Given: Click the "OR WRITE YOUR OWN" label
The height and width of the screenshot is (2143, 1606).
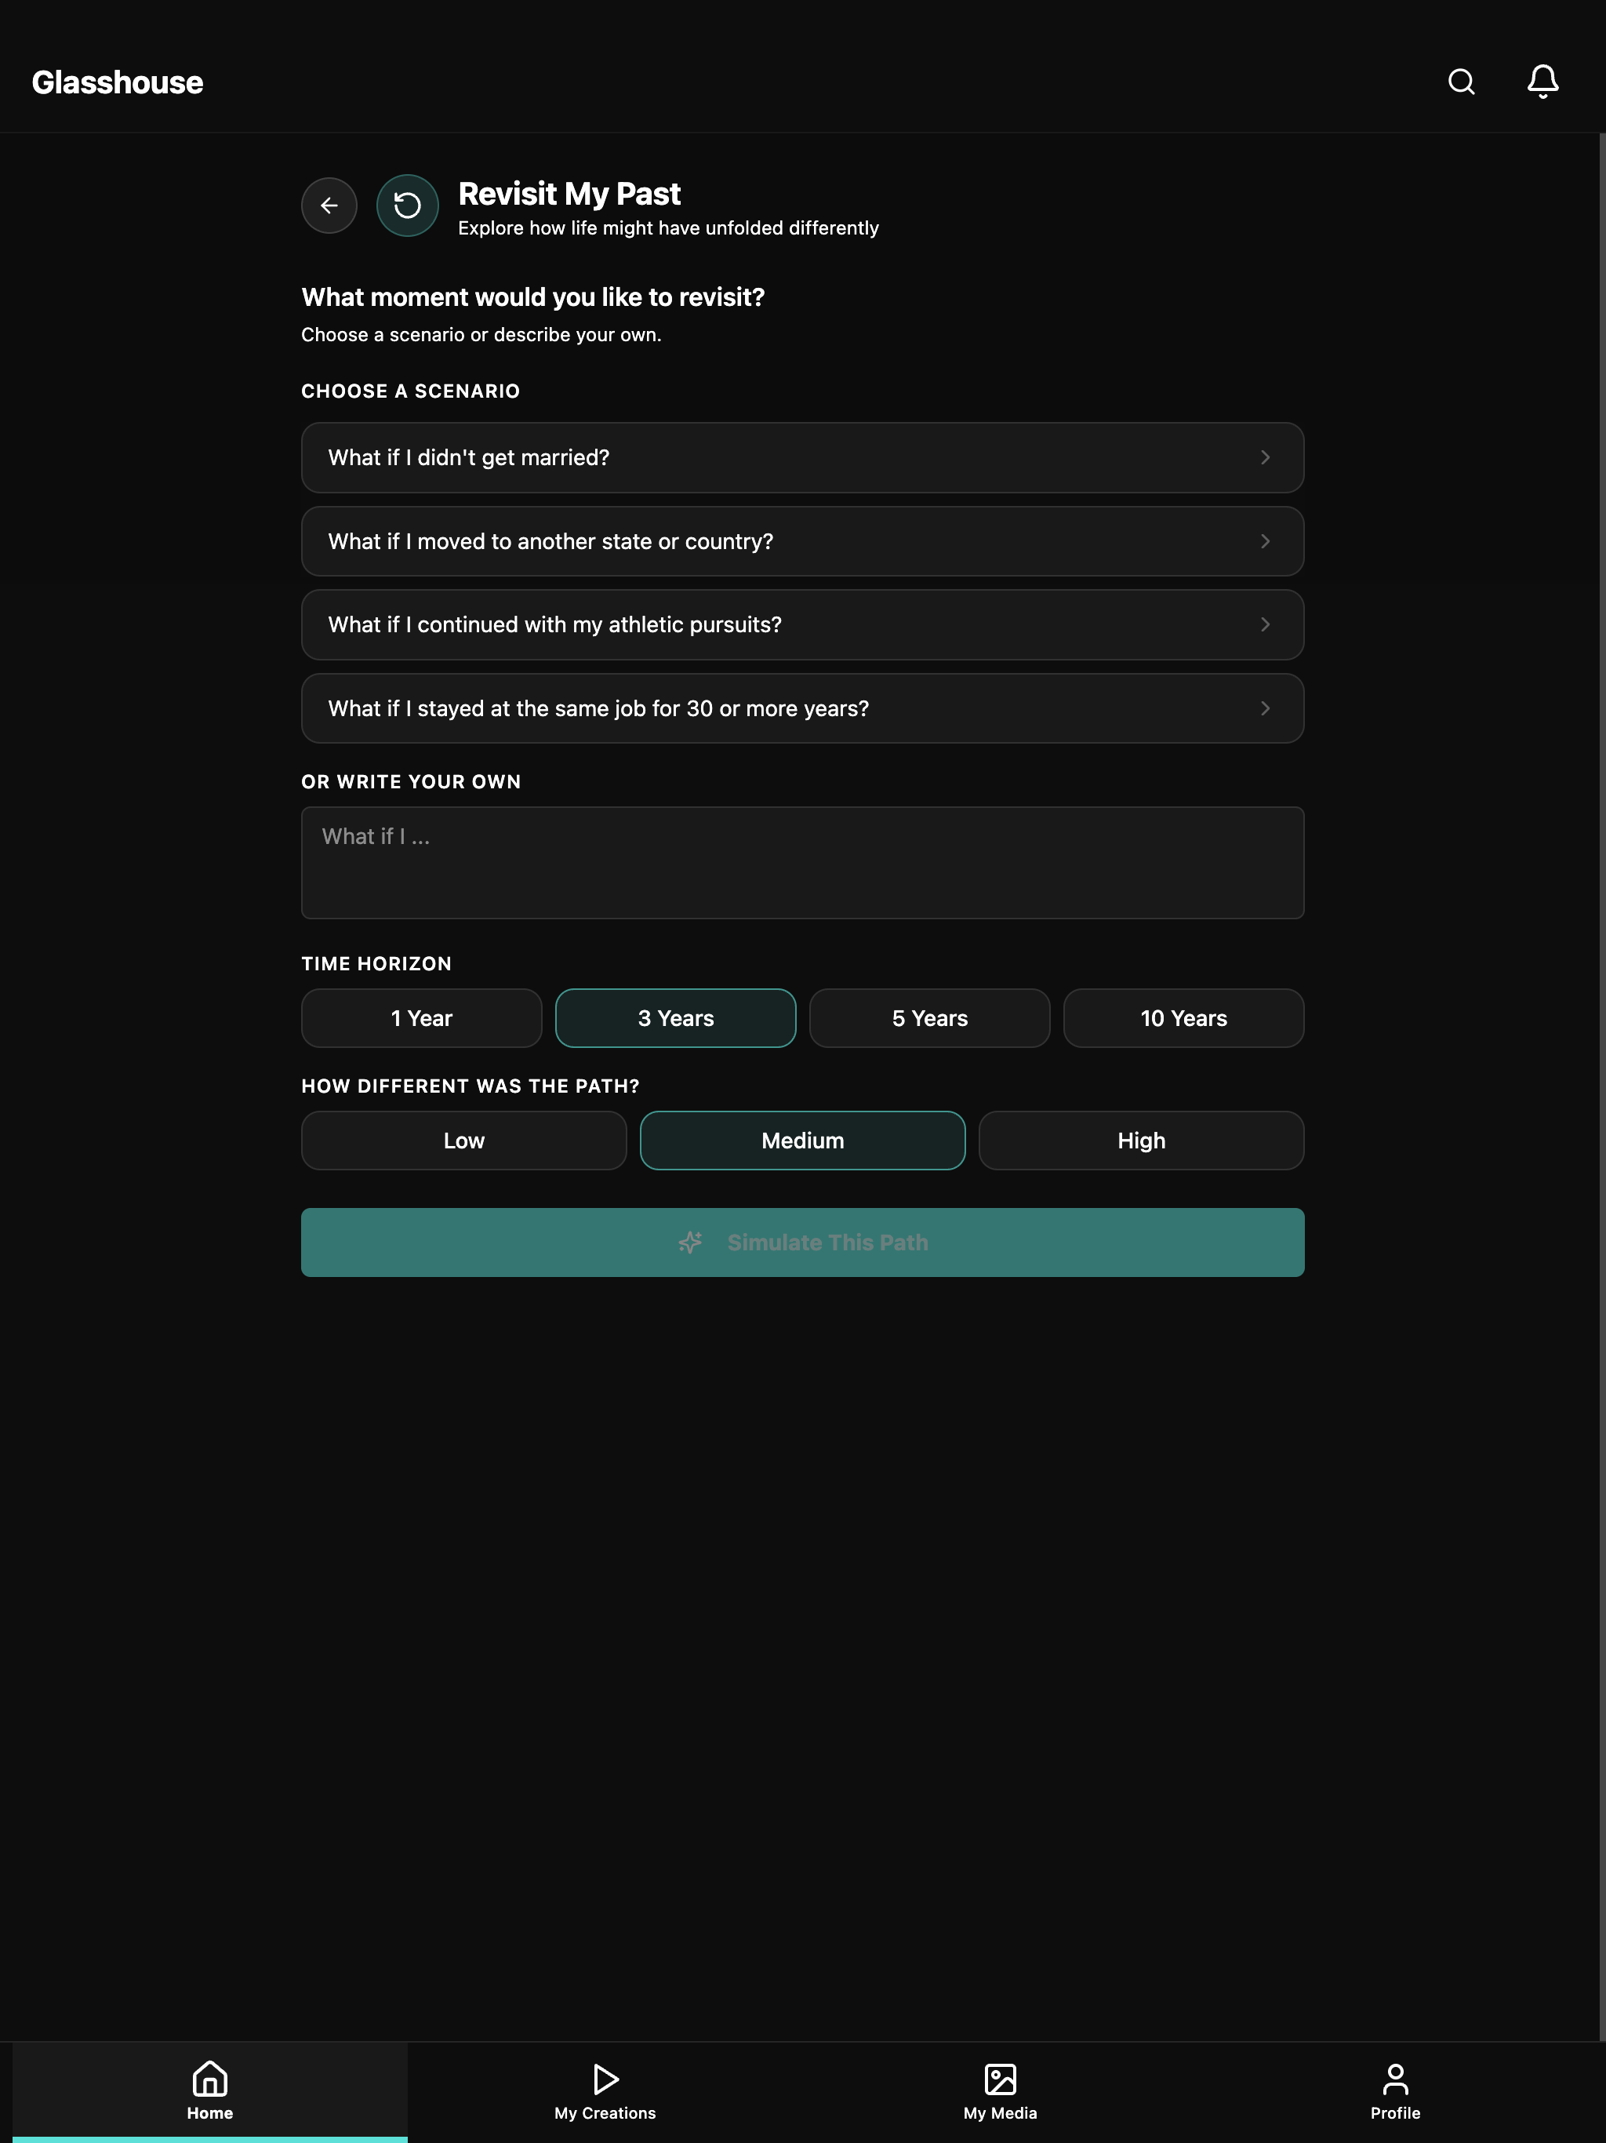Looking at the screenshot, I should pos(412,782).
